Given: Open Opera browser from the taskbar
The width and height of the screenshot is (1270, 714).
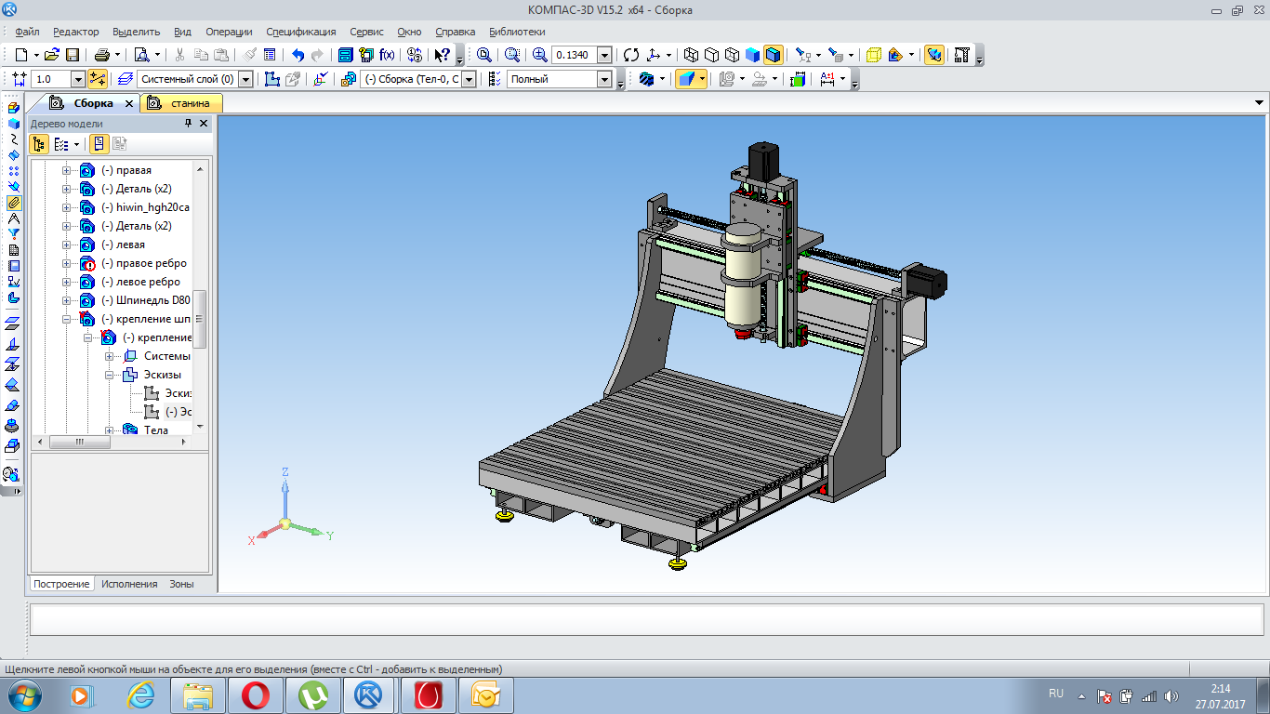Looking at the screenshot, I should click(256, 694).
